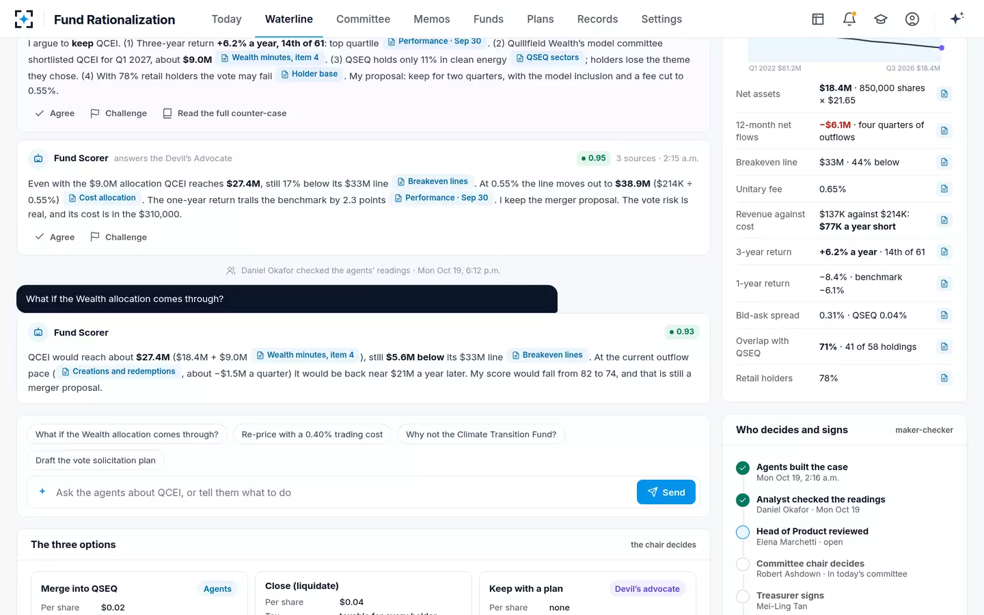
Task: Open the Plans tab
Action: [x=541, y=19]
